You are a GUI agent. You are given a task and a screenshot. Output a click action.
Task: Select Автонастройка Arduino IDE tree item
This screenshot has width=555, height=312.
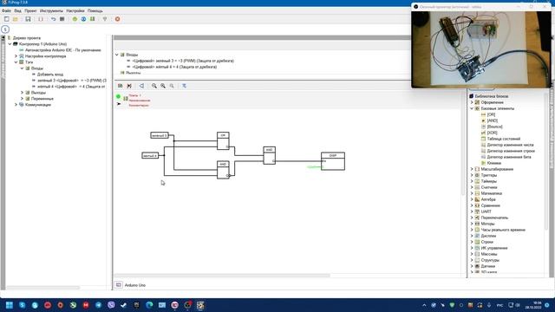pyautogui.click(x=63, y=50)
